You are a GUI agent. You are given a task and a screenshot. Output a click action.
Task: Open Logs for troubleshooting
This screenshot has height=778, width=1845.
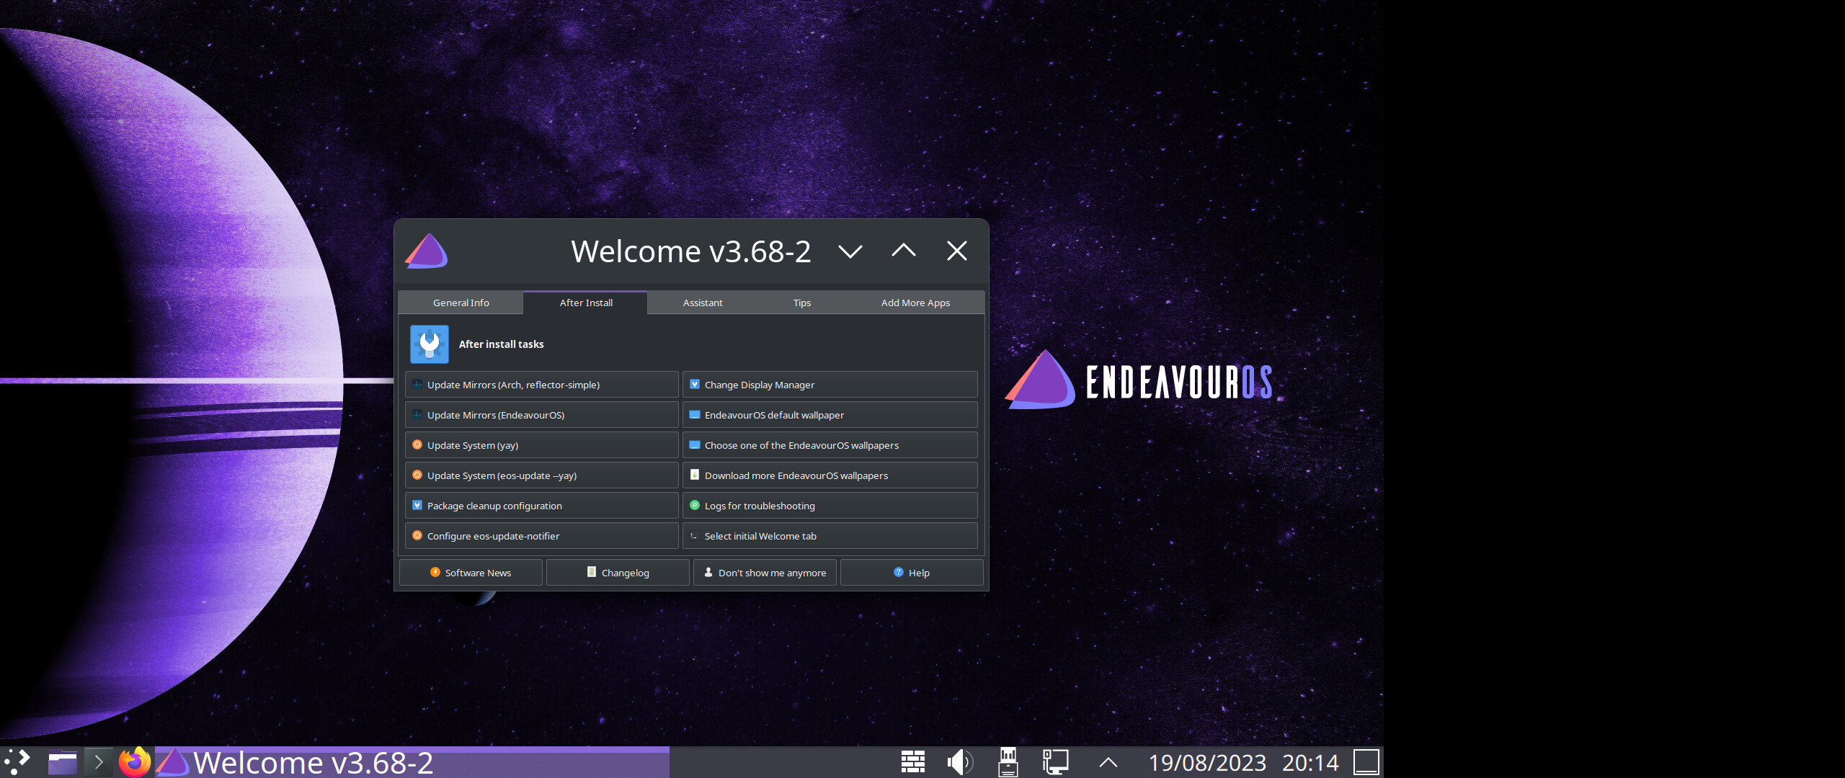[830, 506]
